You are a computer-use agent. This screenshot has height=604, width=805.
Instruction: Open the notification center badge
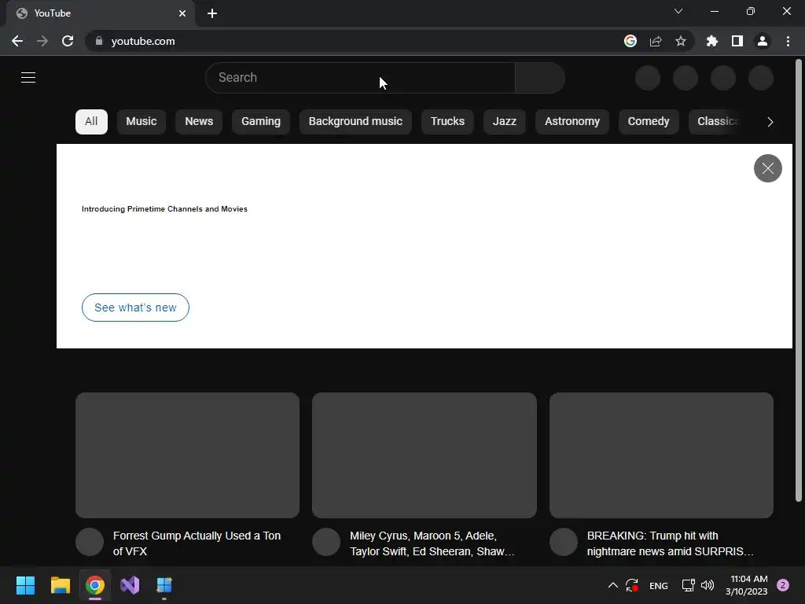[783, 585]
